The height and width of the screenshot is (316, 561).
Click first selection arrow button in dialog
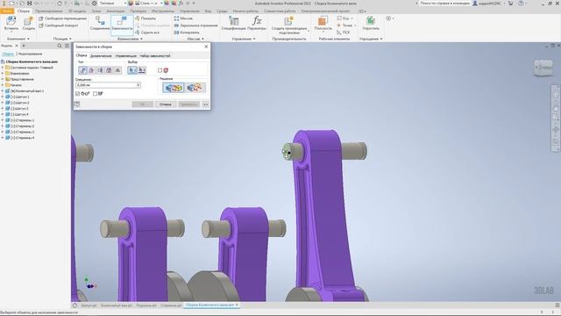[132, 70]
